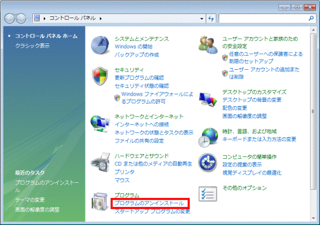The image size is (320, 225).
Task: Click the Back navigation button
Action: pos(9,19)
